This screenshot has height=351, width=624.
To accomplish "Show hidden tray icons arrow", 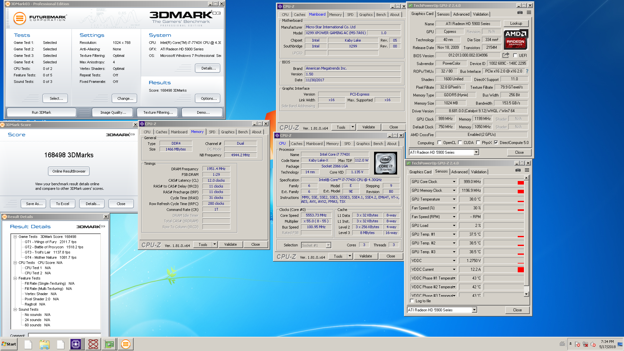I will (570, 344).
